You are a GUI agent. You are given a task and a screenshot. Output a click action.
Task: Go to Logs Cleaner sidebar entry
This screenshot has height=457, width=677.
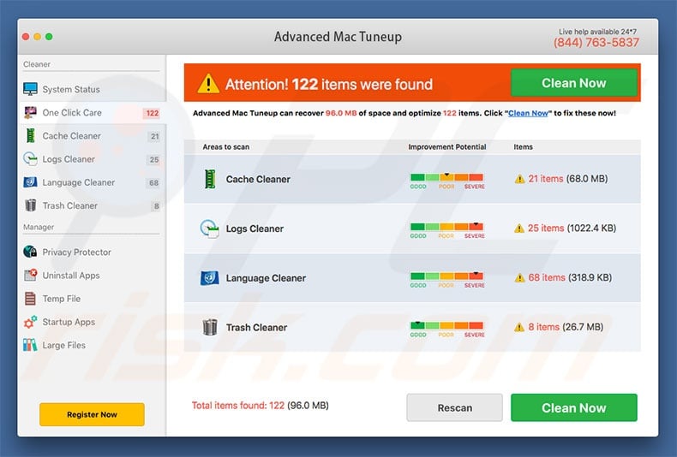(x=93, y=159)
